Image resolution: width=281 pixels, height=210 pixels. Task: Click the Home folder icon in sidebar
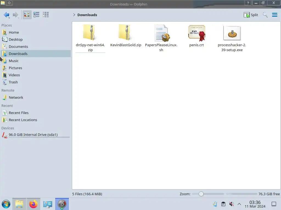pos(4,32)
